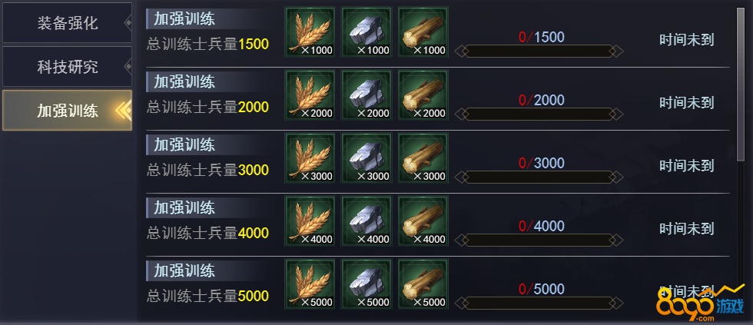Click the iron ore icon labeled ×4000
Viewport: 753px width, 325px height.
point(367,221)
